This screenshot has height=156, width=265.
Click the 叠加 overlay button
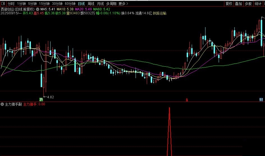point(238,4)
